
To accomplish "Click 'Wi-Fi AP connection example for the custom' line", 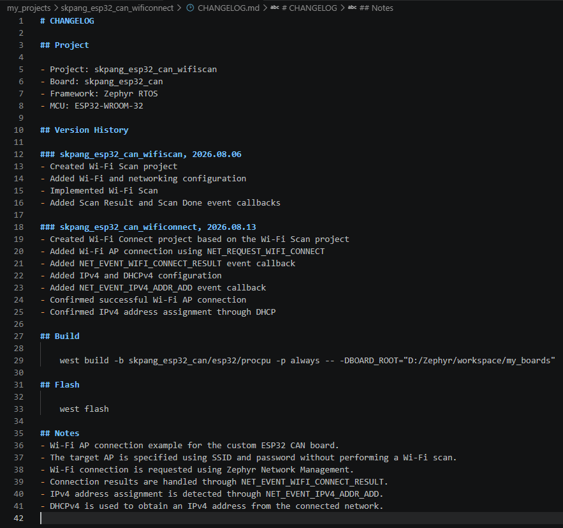I will point(189,446).
